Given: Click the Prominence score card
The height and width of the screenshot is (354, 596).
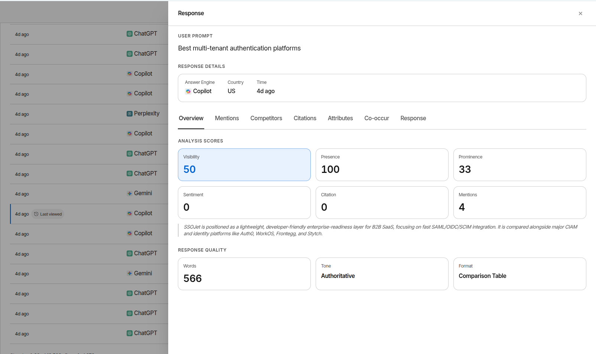Looking at the screenshot, I should 520,165.
